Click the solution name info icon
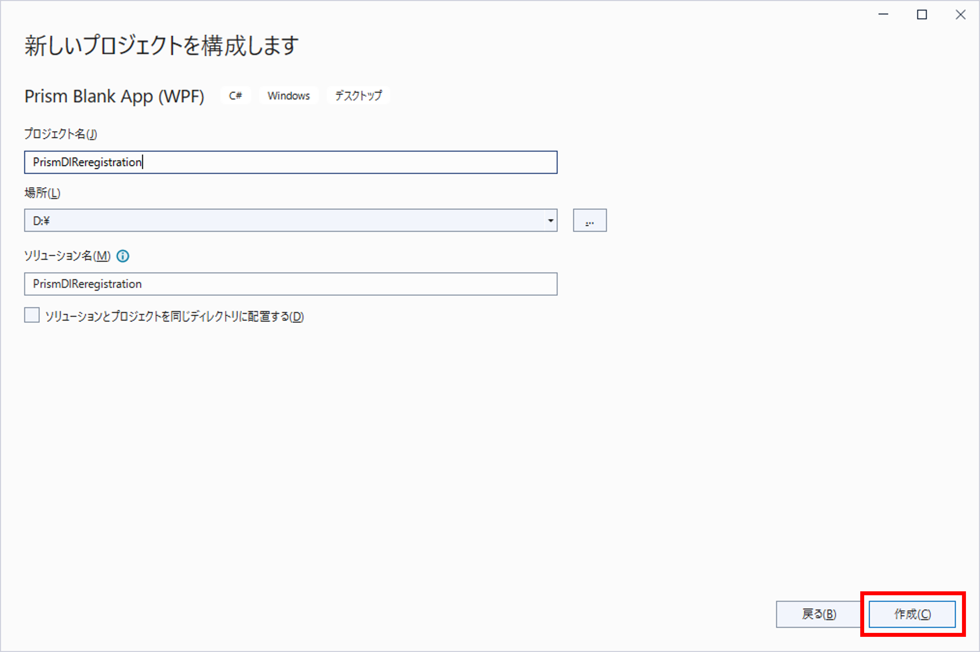The height and width of the screenshot is (652, 980). pyautogui.click(x=123, y=256)
